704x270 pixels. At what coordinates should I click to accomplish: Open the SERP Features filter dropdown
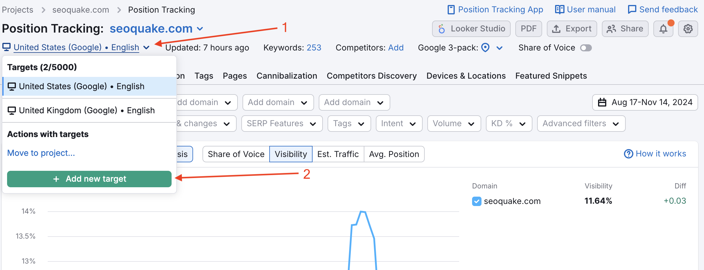point(282,124)
